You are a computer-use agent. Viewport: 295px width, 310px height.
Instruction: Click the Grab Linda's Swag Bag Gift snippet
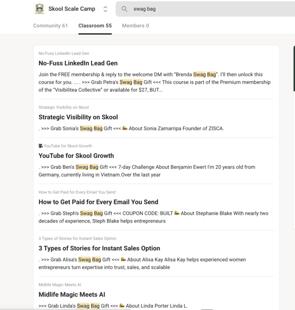(x=113, y=306)
